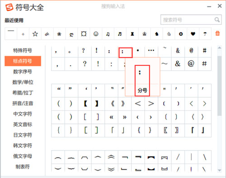Open the 拼音/注音 category
The width and height of the screenshot is (226, 178).
(x=23, y=103)
